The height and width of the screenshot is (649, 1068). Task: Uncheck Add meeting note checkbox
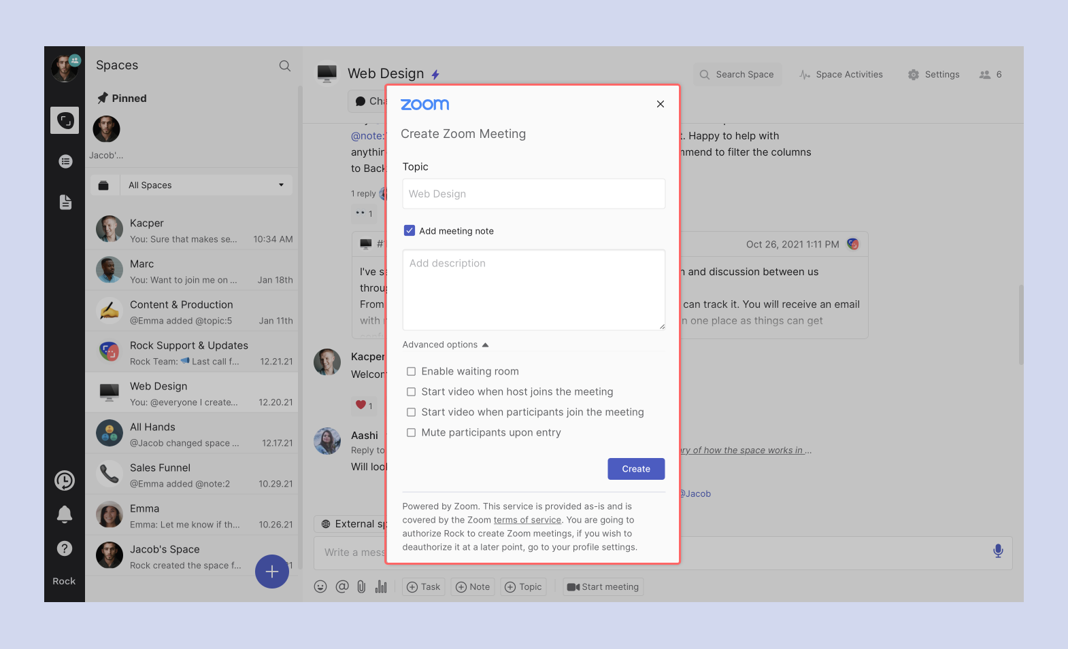tap(410, 231)
